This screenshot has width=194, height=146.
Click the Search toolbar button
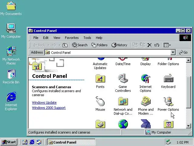[x=80, y=45]
